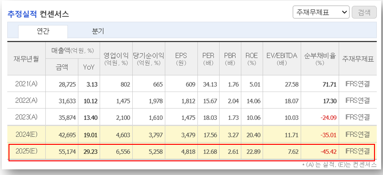
Task: Switch to the 분기 tab
Action: (x=98, y=32)
